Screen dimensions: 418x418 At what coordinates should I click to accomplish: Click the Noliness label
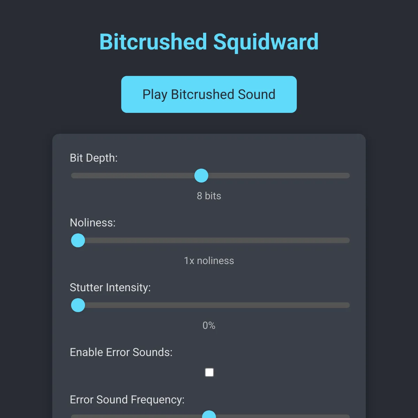click(x=92, y=223)
